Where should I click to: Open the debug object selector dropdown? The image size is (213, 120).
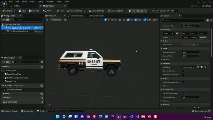[164, 11]
